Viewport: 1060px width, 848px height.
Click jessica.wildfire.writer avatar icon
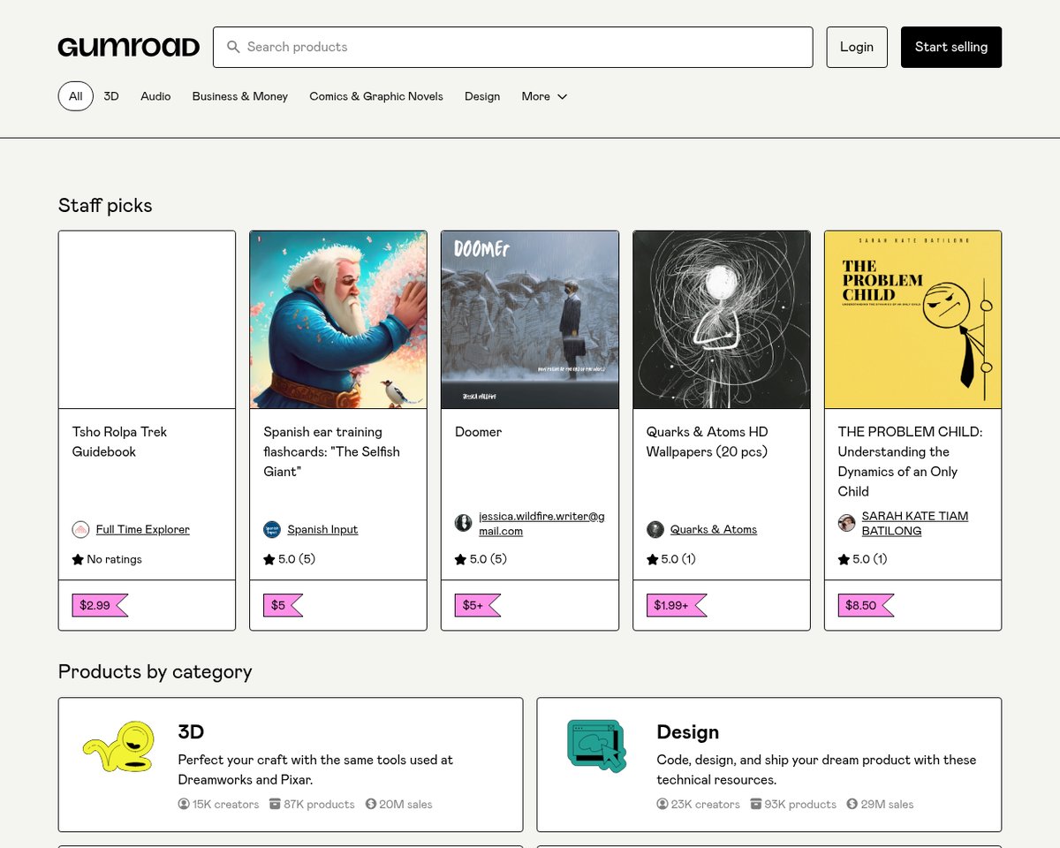tap(464, 523)
